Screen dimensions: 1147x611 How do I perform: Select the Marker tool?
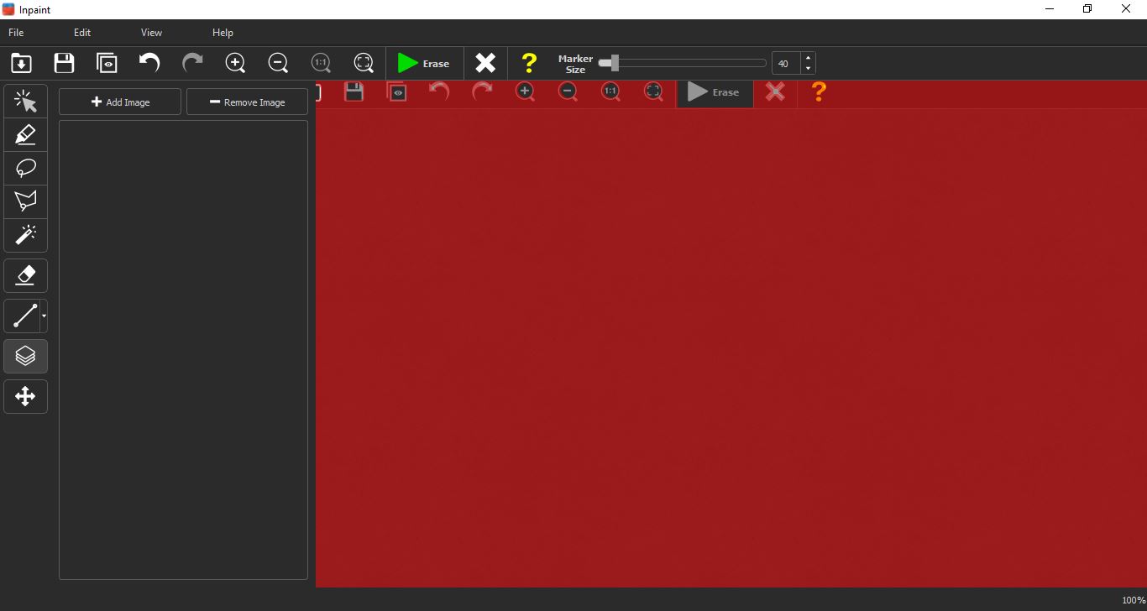25,134
